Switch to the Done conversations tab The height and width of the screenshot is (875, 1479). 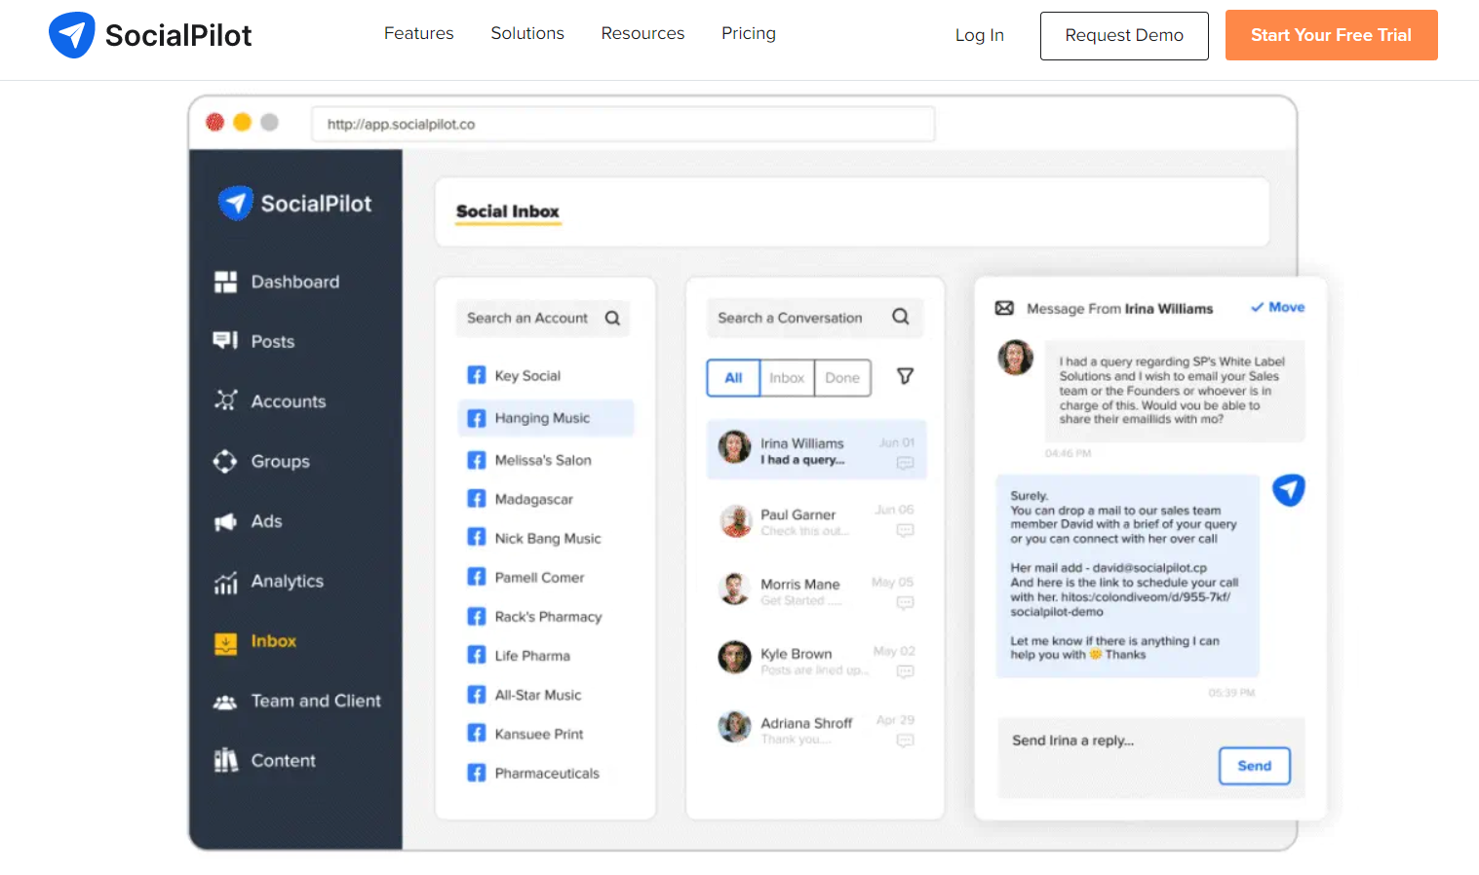[842, 378]
